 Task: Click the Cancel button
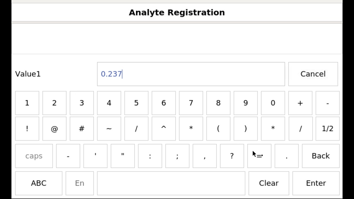pyautogui.click(x=313, y=74)
